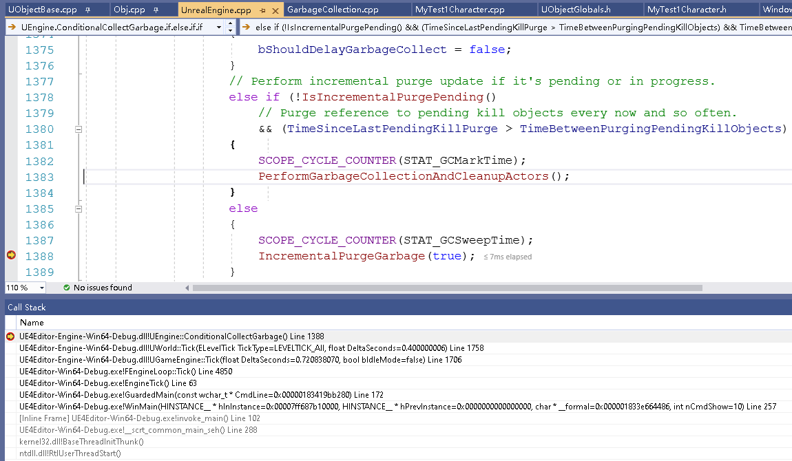The height and width of the screenshot is (461, 792).
Task: Select the GuardedMain Line 172 frame
Action: [x=201, y=394]
